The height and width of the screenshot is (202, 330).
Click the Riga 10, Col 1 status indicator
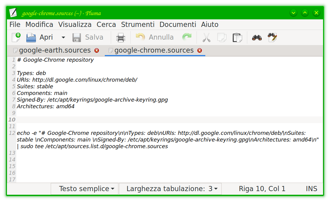pos(262,189)
